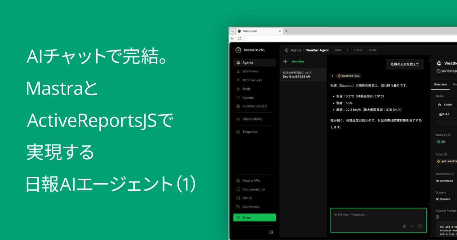Toggle the Memory On switch
The width and height of the screenshot is (457, 240).
[x=441, y=141]
